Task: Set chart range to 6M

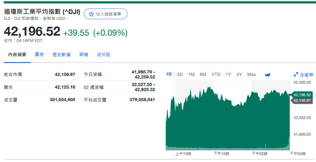Action: [203, 74]
